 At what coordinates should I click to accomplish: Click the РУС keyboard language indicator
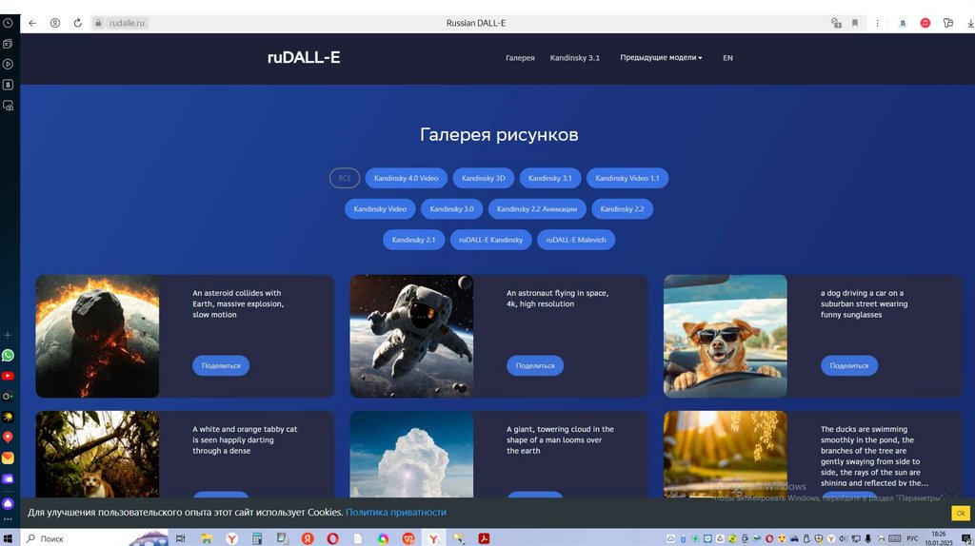click(912, 538)
